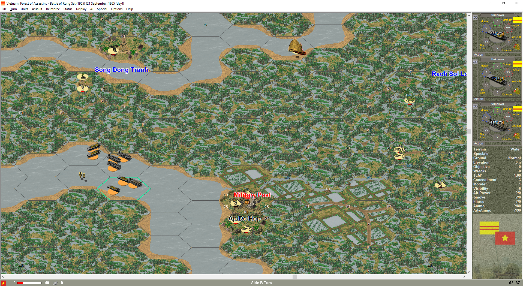
Task: Click South Vietnam flag on unit 387[379] card
Action: coord(517,109)
